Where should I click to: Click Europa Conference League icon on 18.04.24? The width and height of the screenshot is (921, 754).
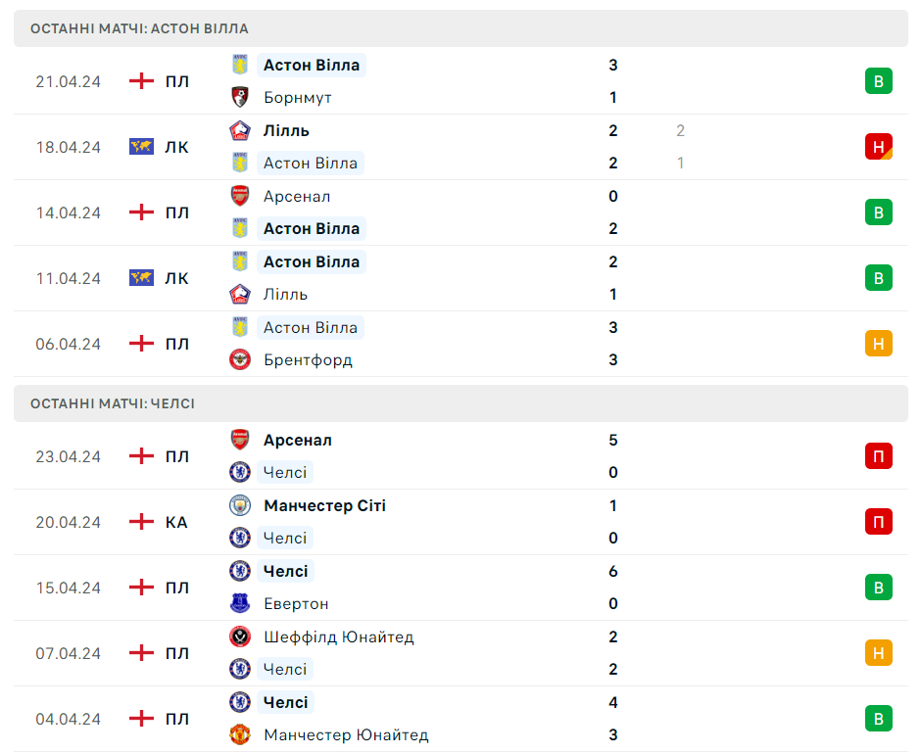tap(142, 147)
